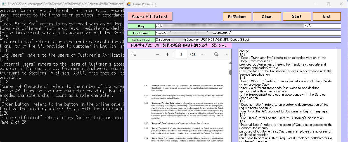The height and width of the screenshot is (142, 348).
Task: Focus the Endpoint URL text field
Action: (x=248, y=33)
